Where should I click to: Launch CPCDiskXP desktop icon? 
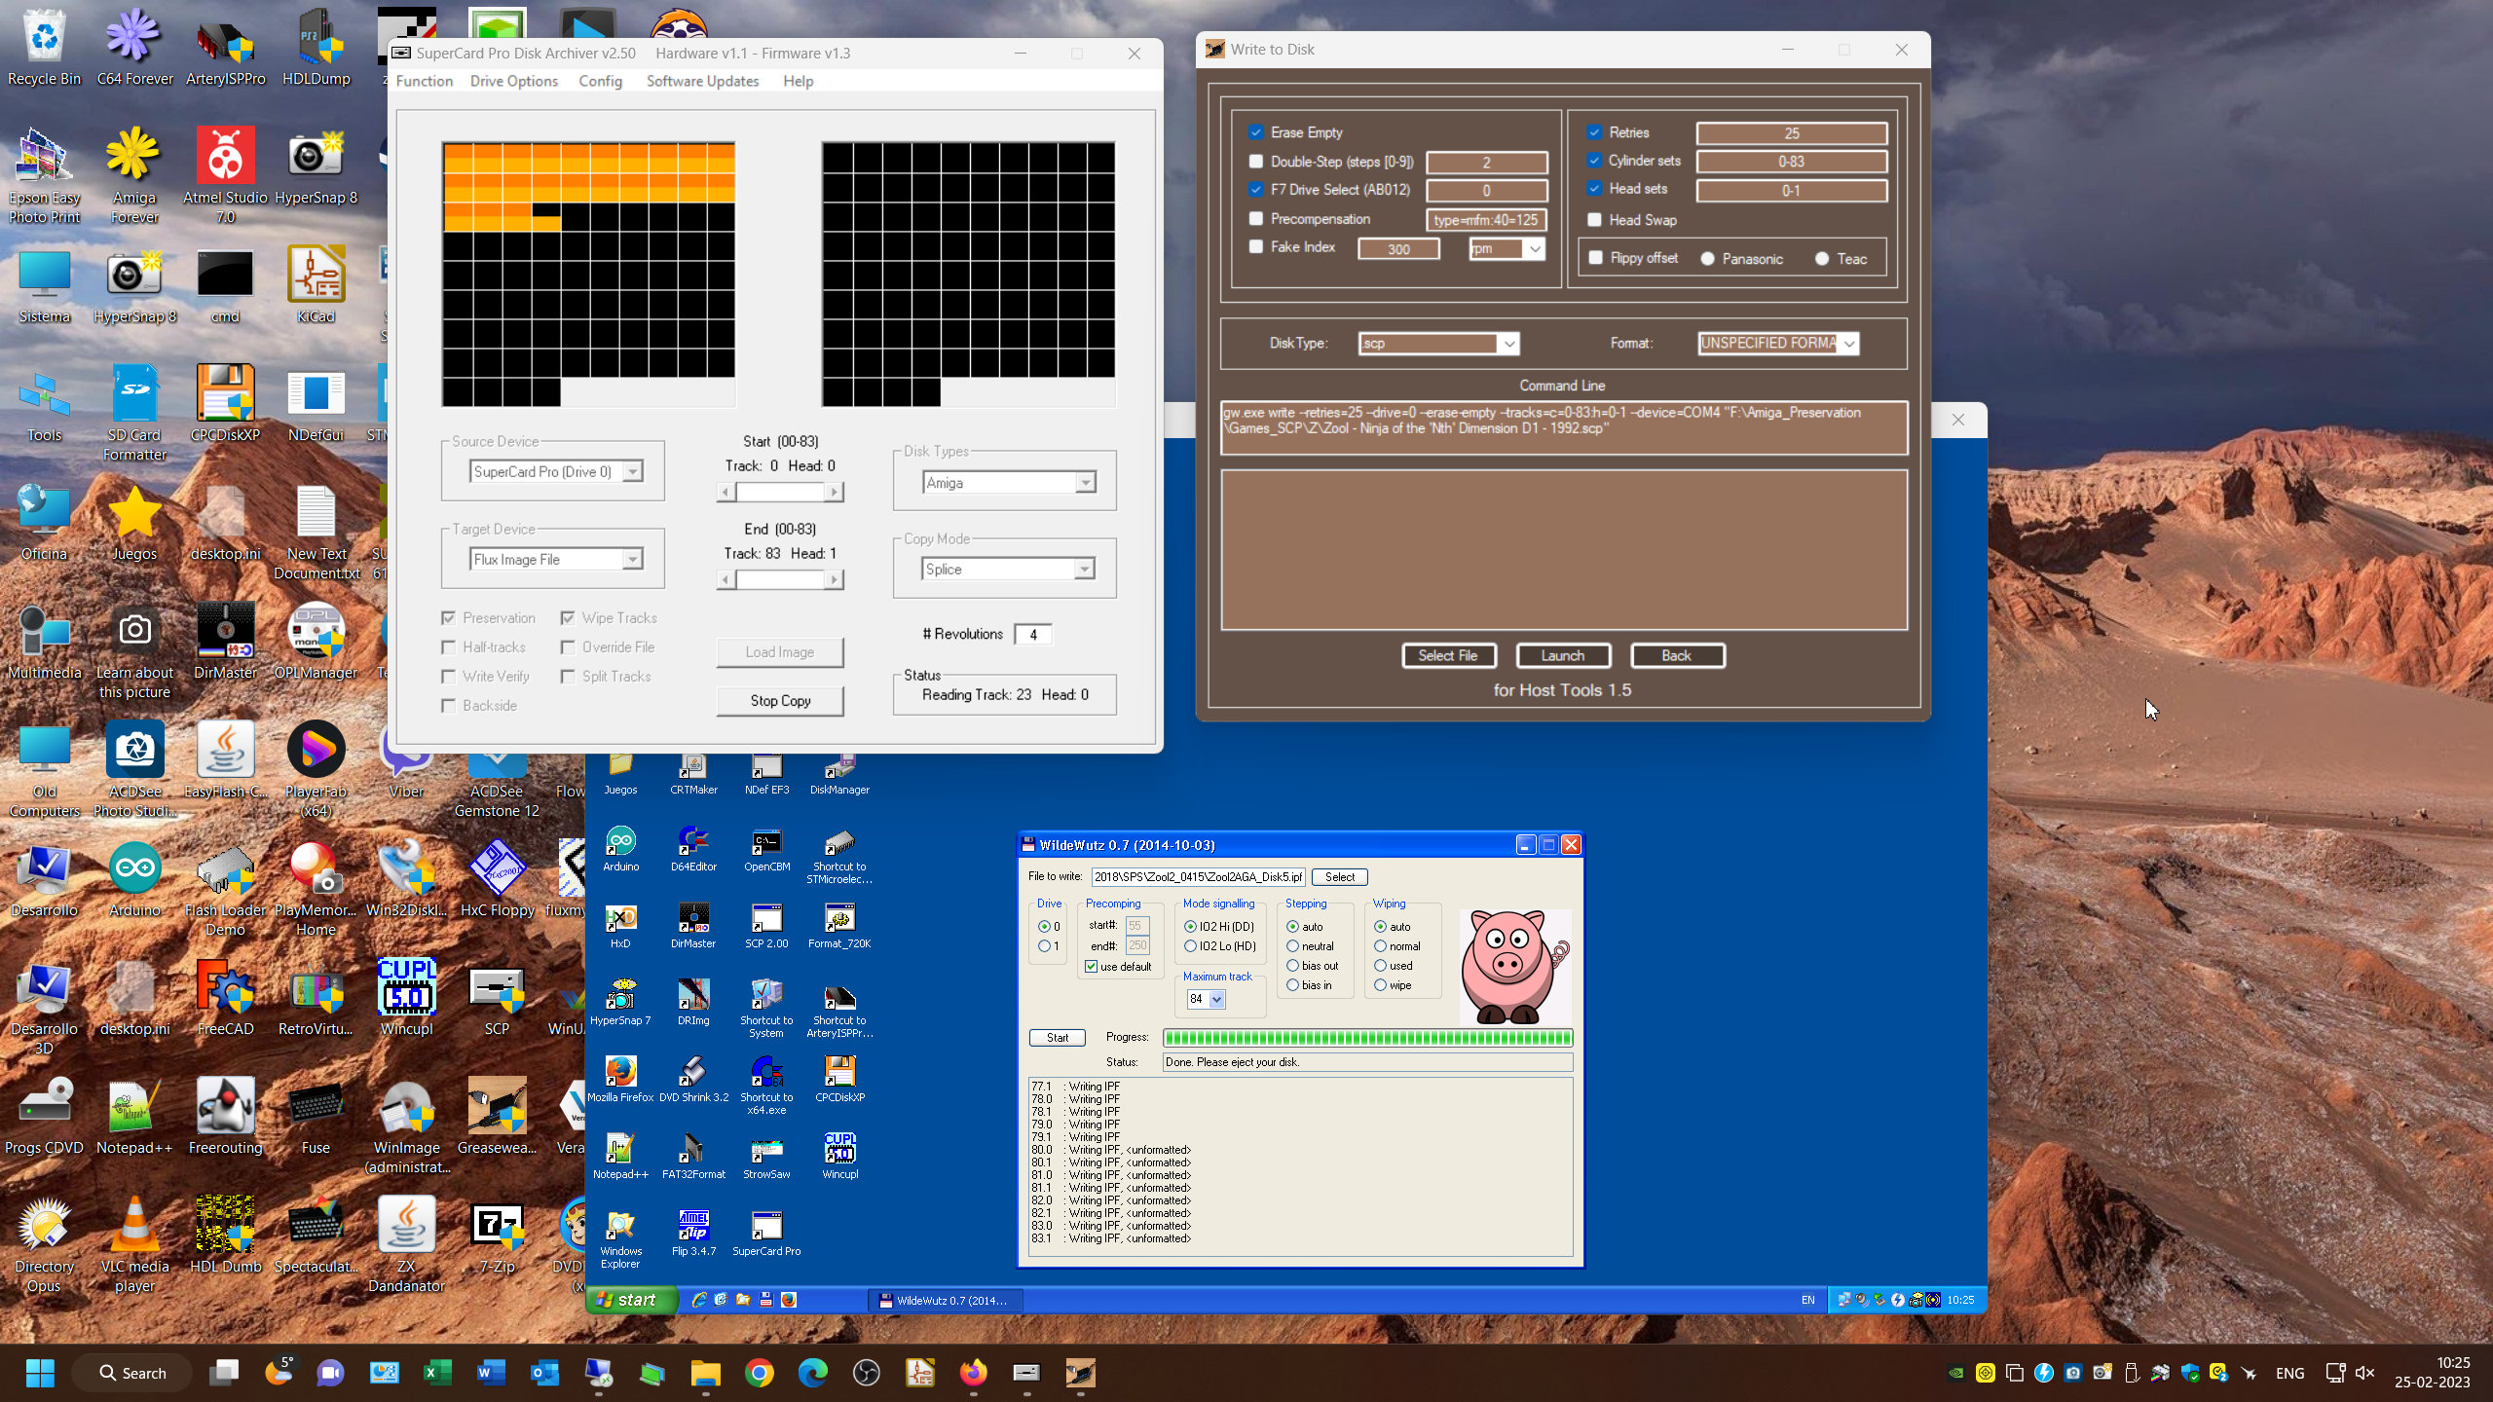pos(225,403)
